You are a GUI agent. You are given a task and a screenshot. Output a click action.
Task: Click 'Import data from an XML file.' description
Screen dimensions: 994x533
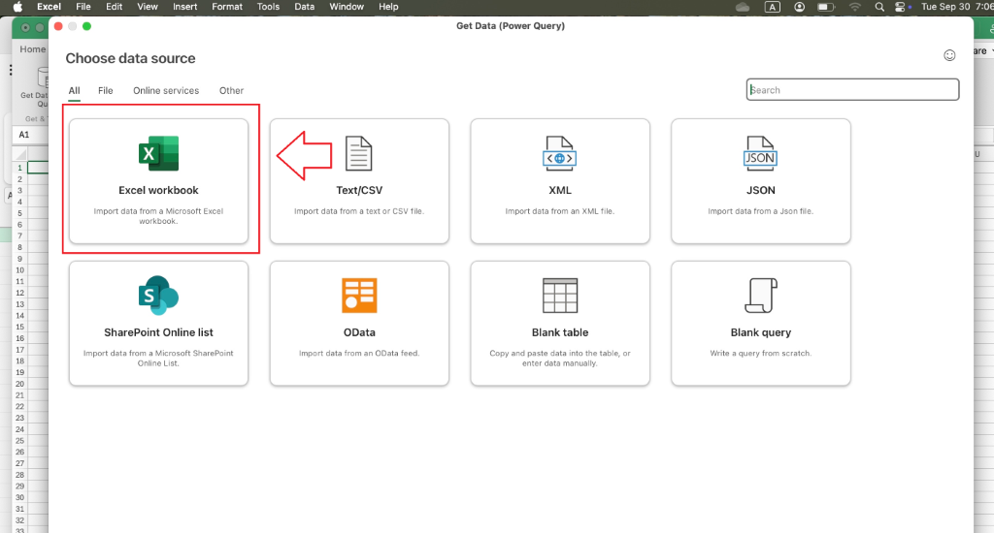pos(560,211)
